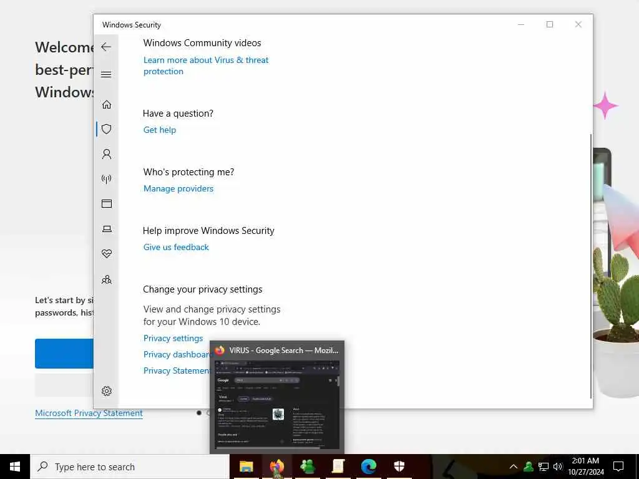Click the volume speaker tray icon

pos(558,467)
